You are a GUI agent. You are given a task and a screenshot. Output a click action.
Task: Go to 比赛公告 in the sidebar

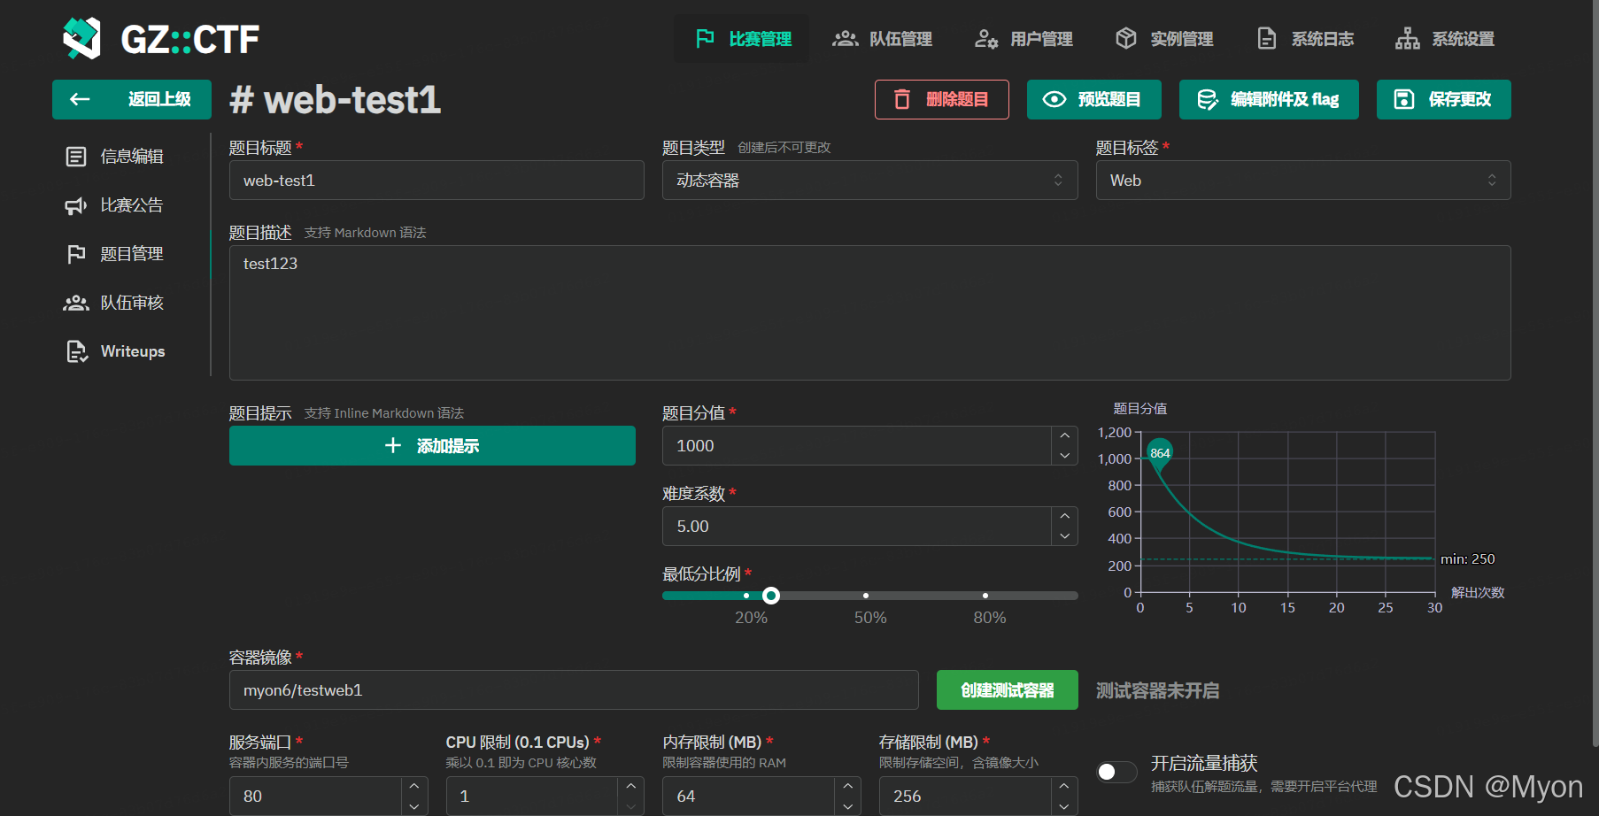click(x=131, y=205)
